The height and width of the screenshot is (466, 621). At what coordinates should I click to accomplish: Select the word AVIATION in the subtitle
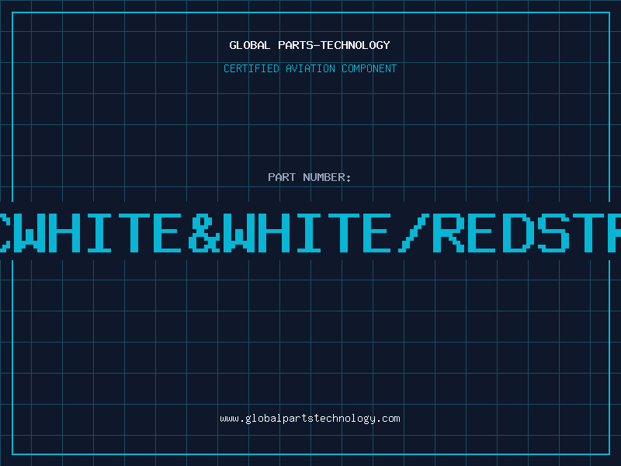310,68
